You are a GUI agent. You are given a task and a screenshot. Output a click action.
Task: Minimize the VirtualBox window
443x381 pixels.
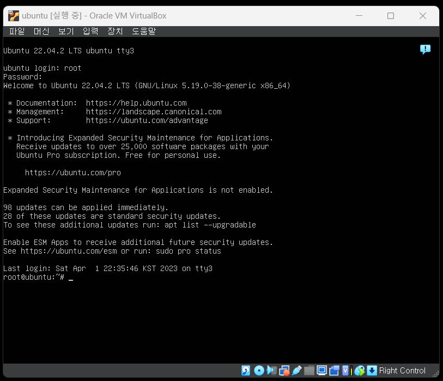(x=359, y=16)
